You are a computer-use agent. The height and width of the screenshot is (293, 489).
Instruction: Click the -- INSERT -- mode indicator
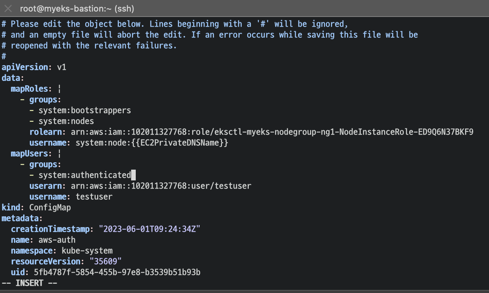coord(29,283)
